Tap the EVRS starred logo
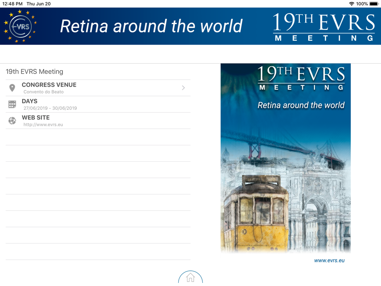Screen dimensions: 381x286 tap(20, 26)
